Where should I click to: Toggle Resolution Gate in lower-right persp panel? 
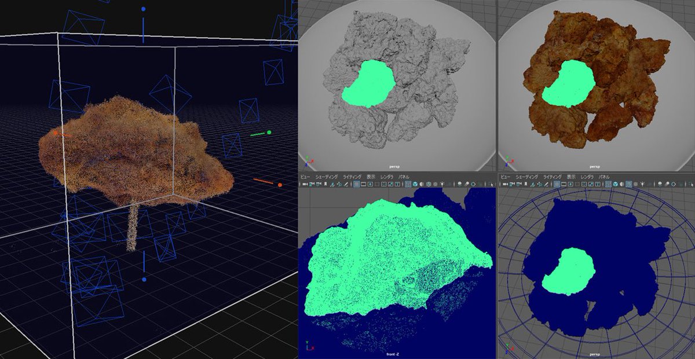click(570, 184)
